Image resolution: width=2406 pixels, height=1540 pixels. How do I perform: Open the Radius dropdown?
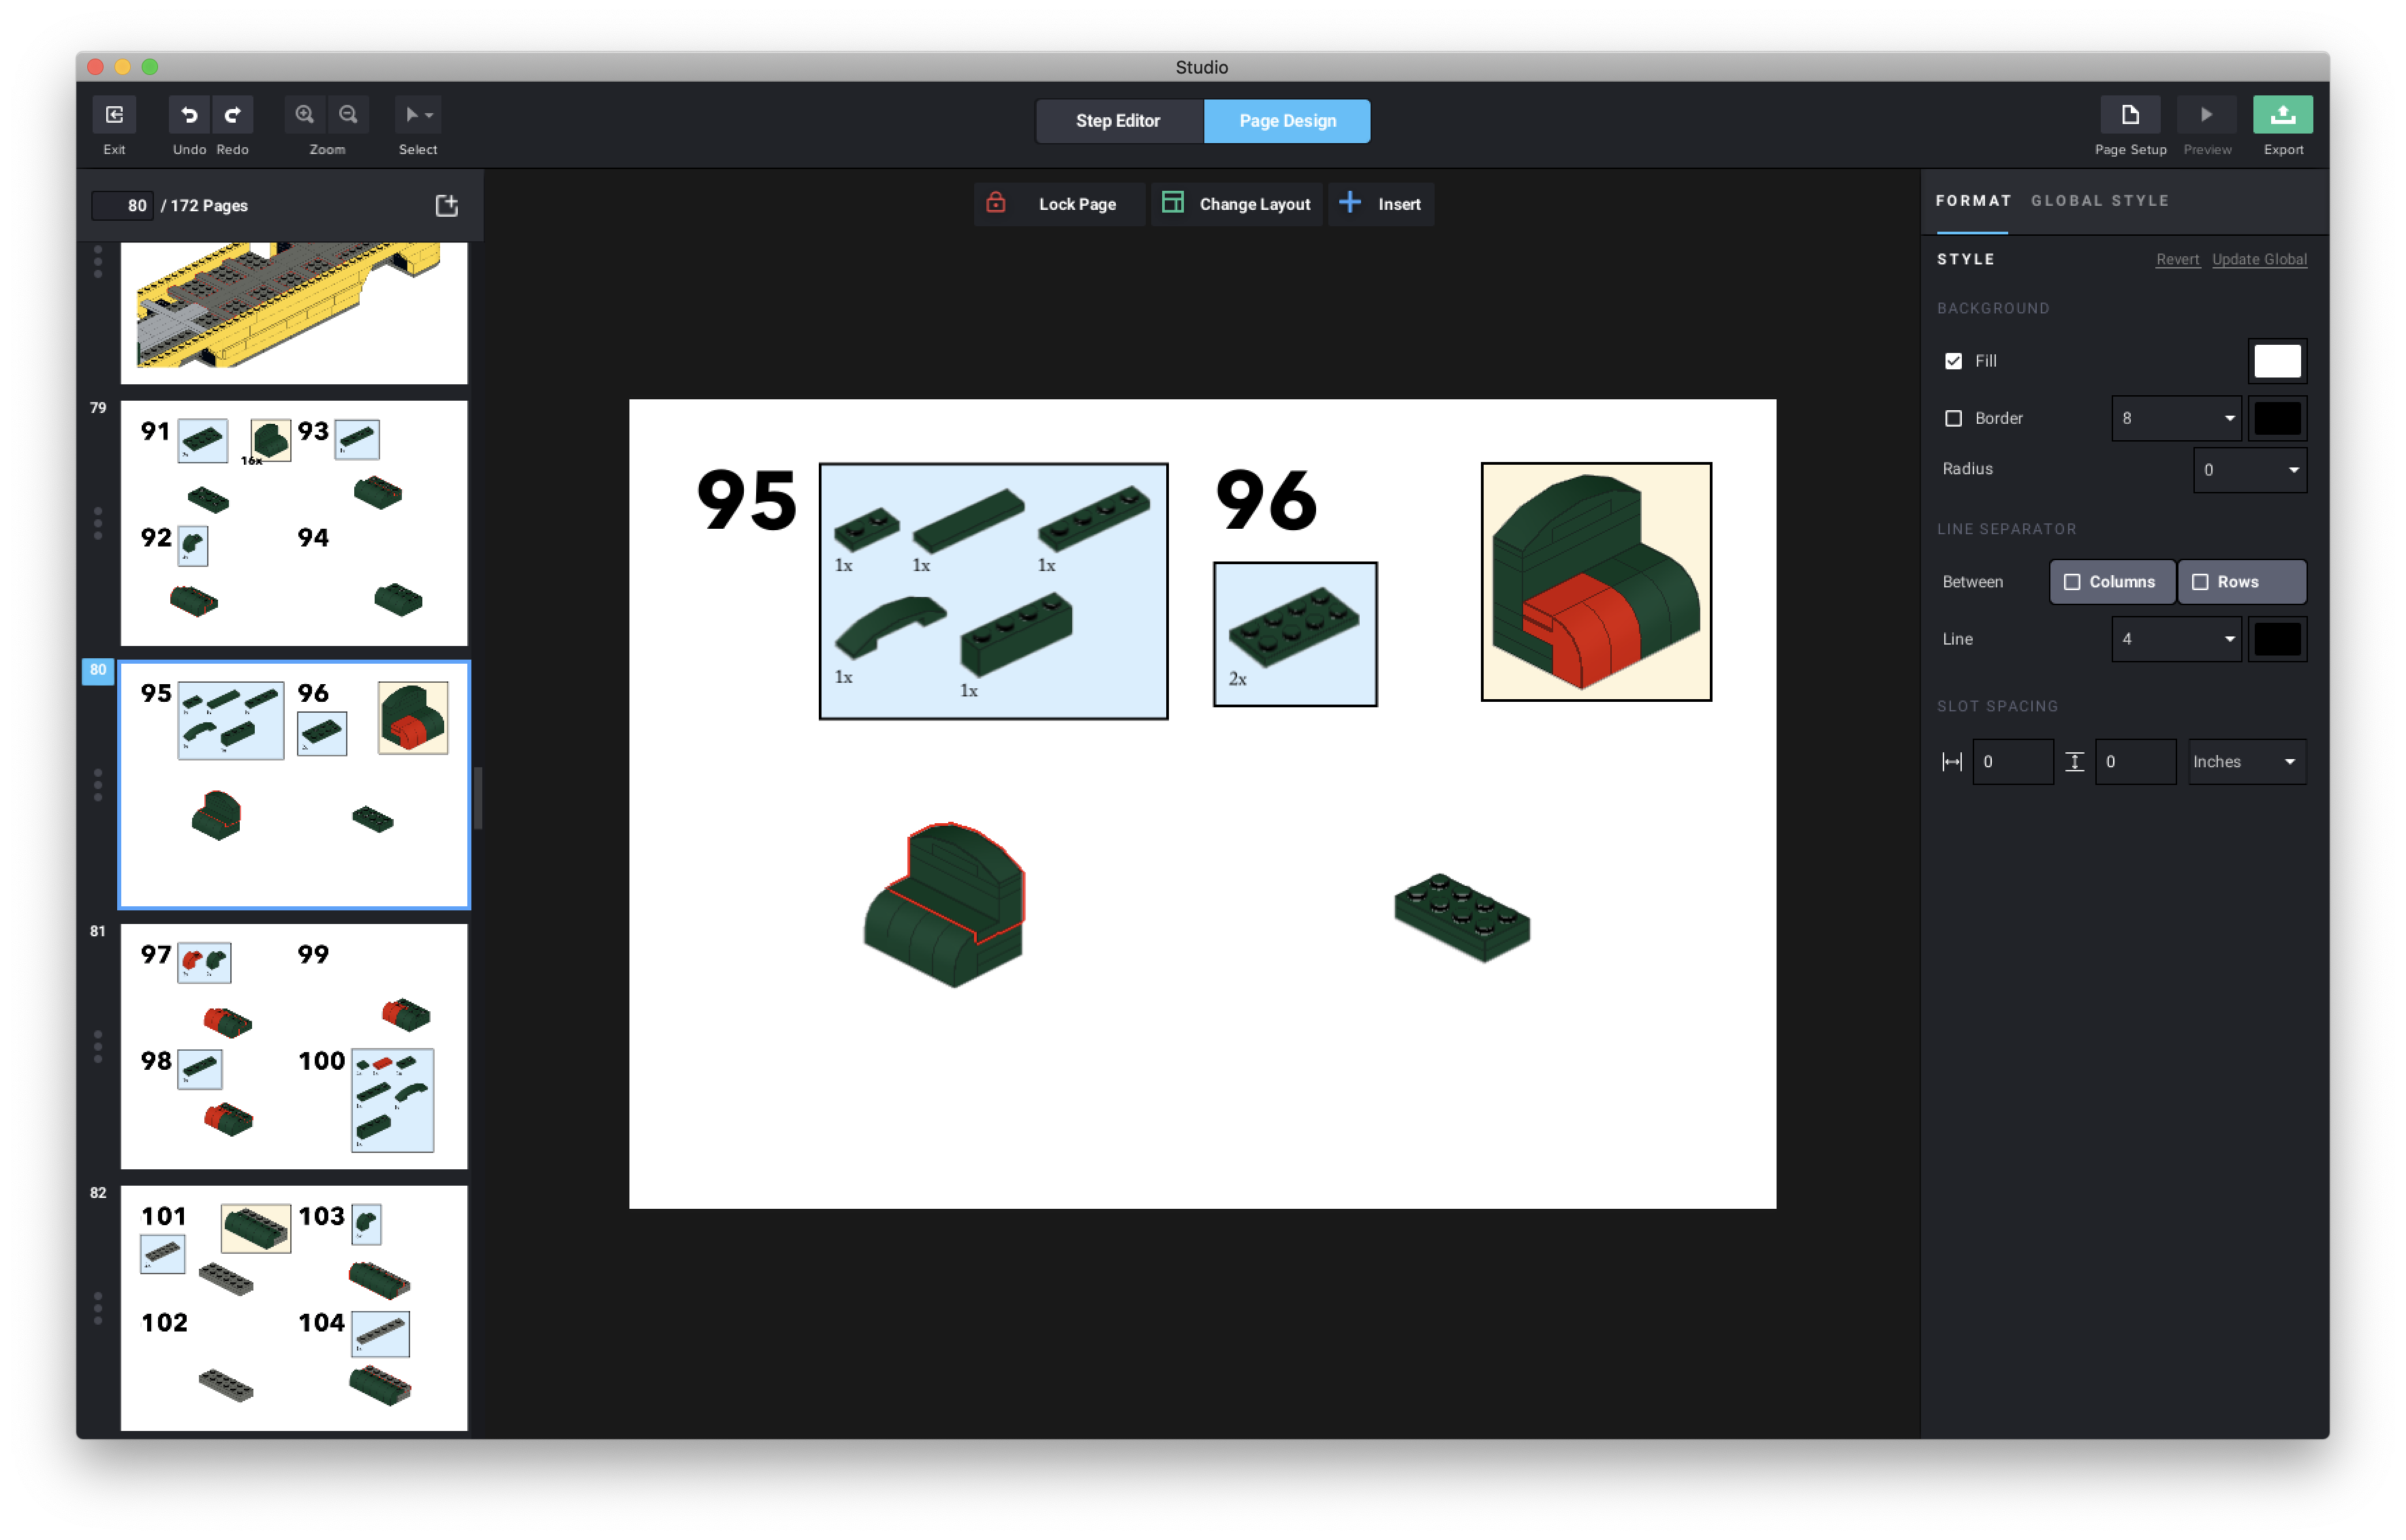tap(2249, 470)
